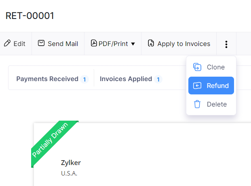Screen dimensions: 251x186
Task: Open the three-dot more options menu
Action: pyautogui.click(x=226, y=44)
